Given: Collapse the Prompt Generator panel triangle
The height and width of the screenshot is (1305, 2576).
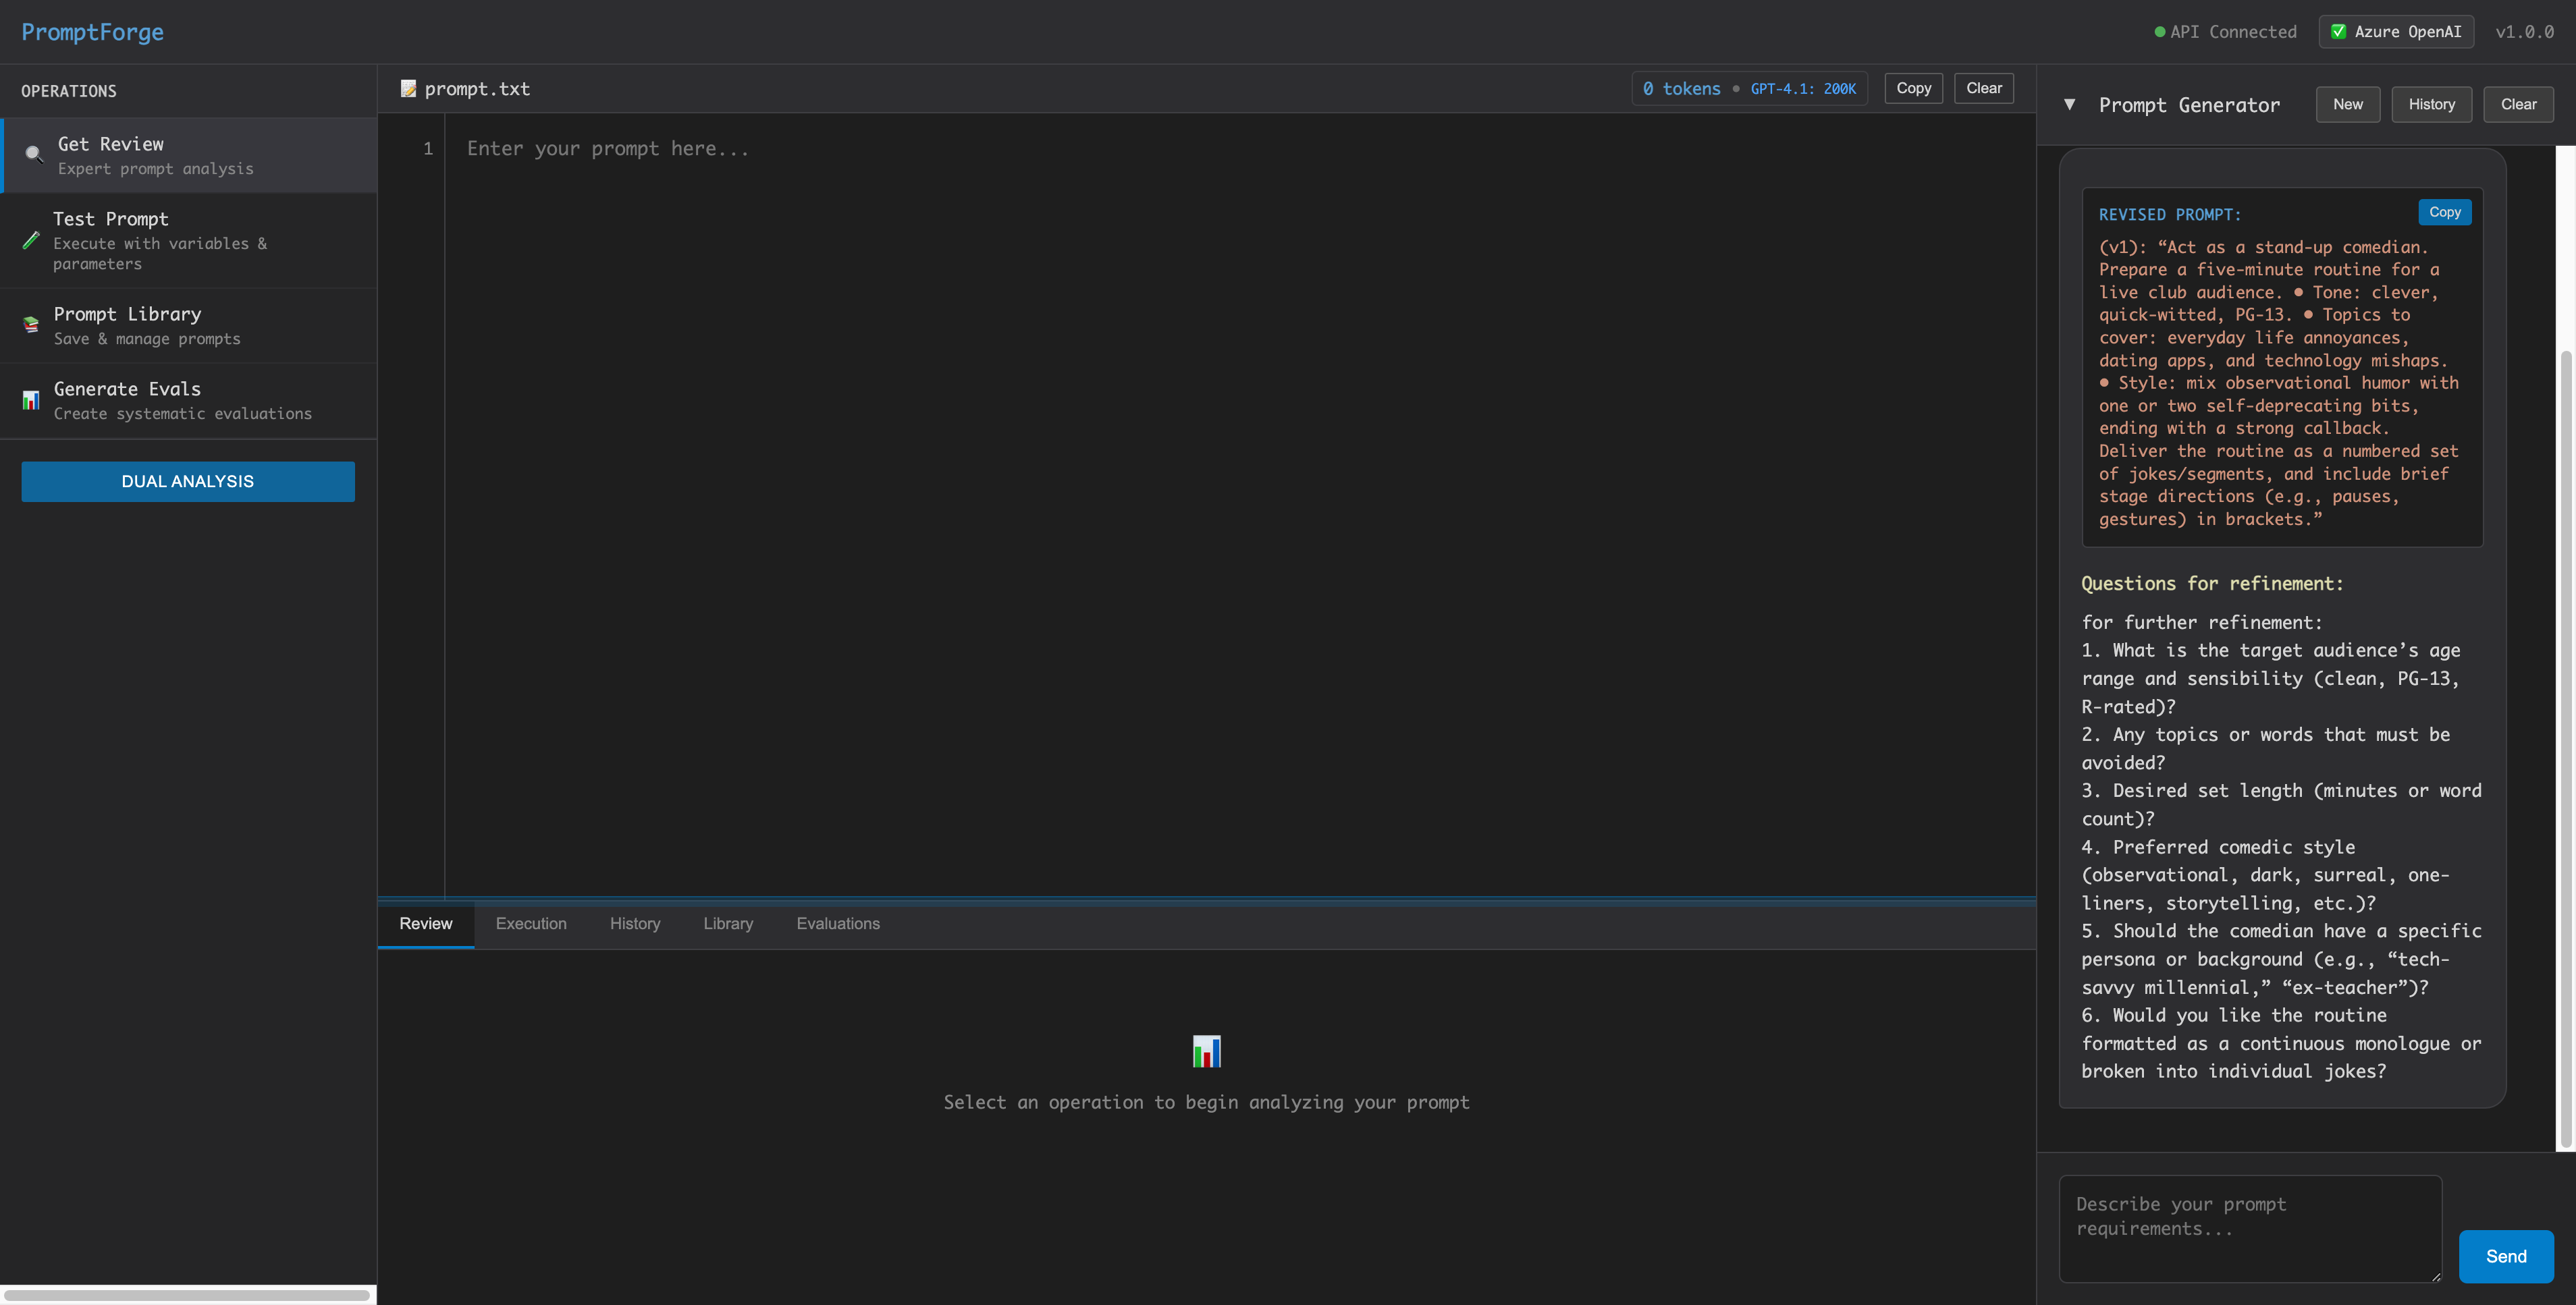Looking at the screenshot, I should (x=2069, y=104).
